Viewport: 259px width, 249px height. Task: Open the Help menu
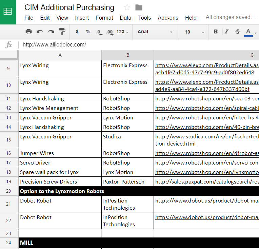(x=191, y=18)
